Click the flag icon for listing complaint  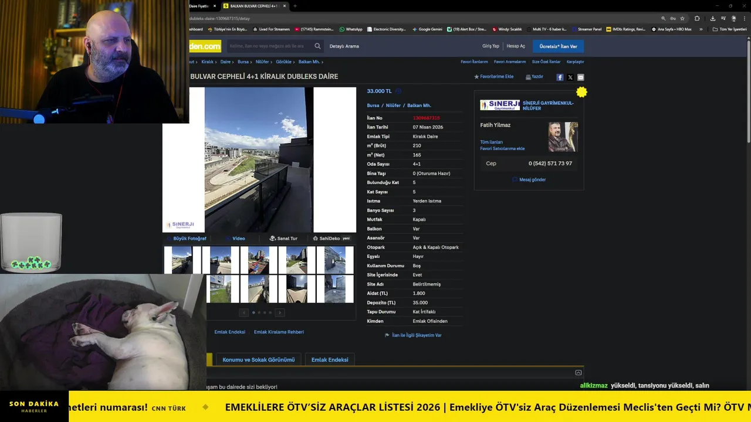[387, 335]
